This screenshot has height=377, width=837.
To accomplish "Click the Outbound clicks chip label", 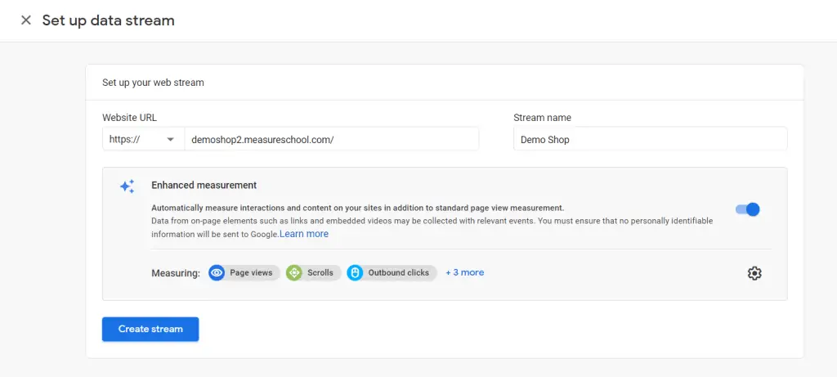I will coord(399,273).
